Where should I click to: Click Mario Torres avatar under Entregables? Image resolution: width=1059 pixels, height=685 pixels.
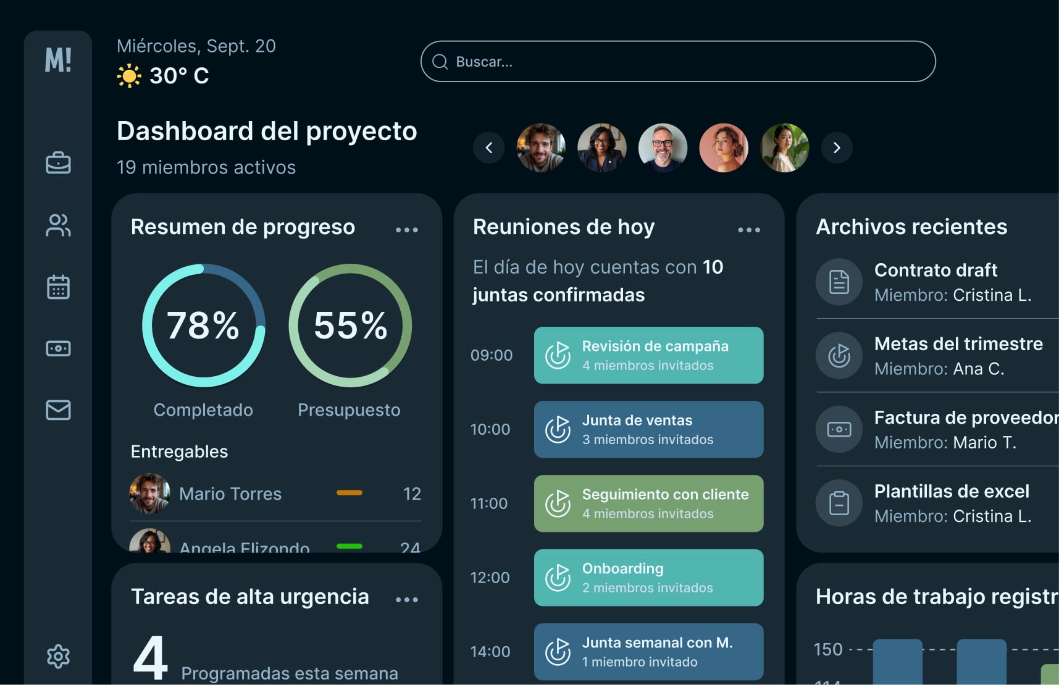[150, 494]
